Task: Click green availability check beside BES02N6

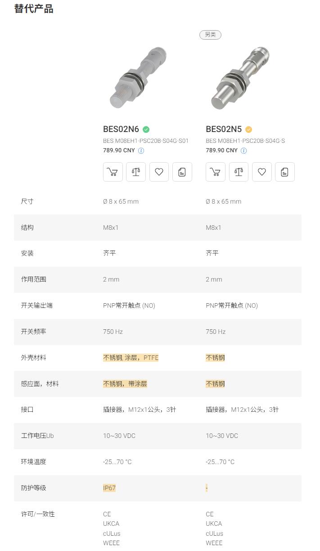Action: (x=146, y=129)
